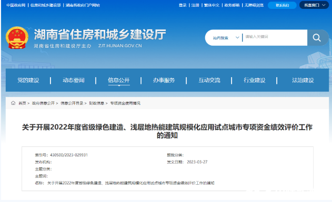This screenshot has width=332, height=202.
Task: Select the 信息公开 nav tab
Action: [x=119, y=80]
